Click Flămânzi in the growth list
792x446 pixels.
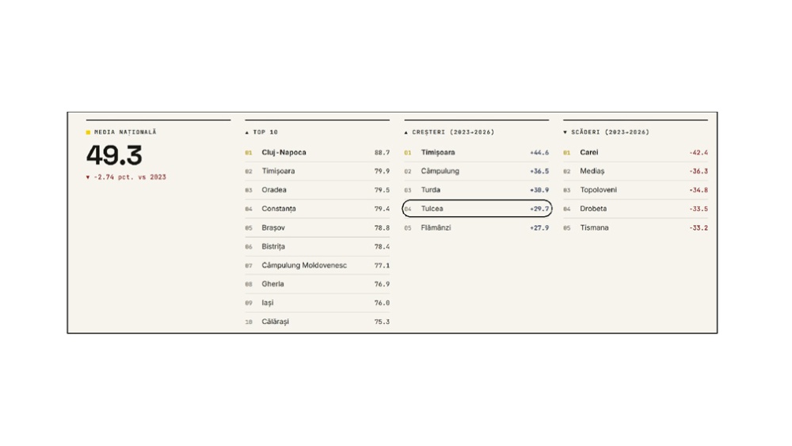tap(476, 228)
